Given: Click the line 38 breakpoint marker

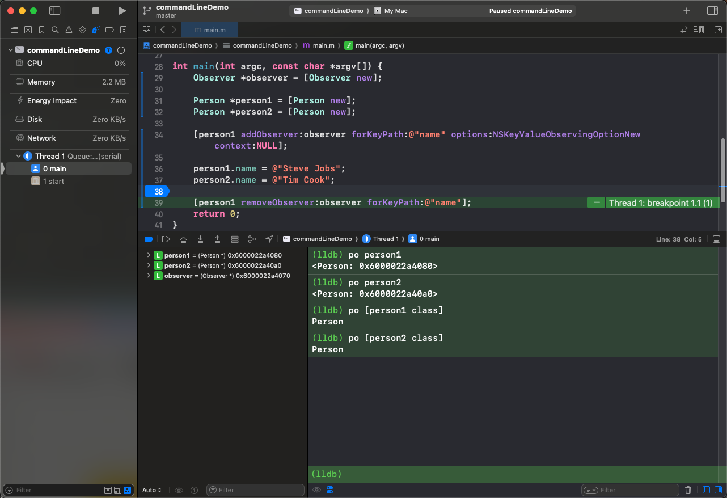Looking at the screenshot, I should click(x=158, y=192).
